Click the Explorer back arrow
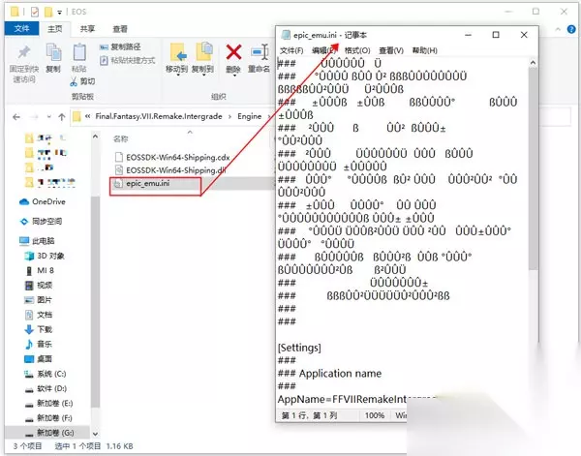This screenshot has height=456, width=581. (16, 117)
